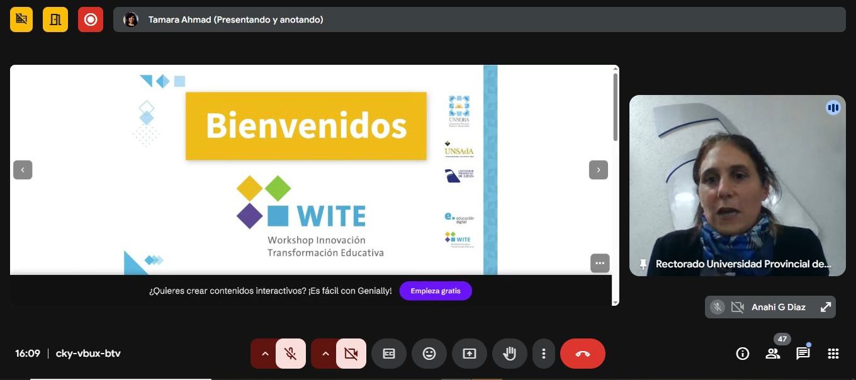Click the Anahi G Diaz name label
This screenshot has width=856, height=380.
point(779,307)
